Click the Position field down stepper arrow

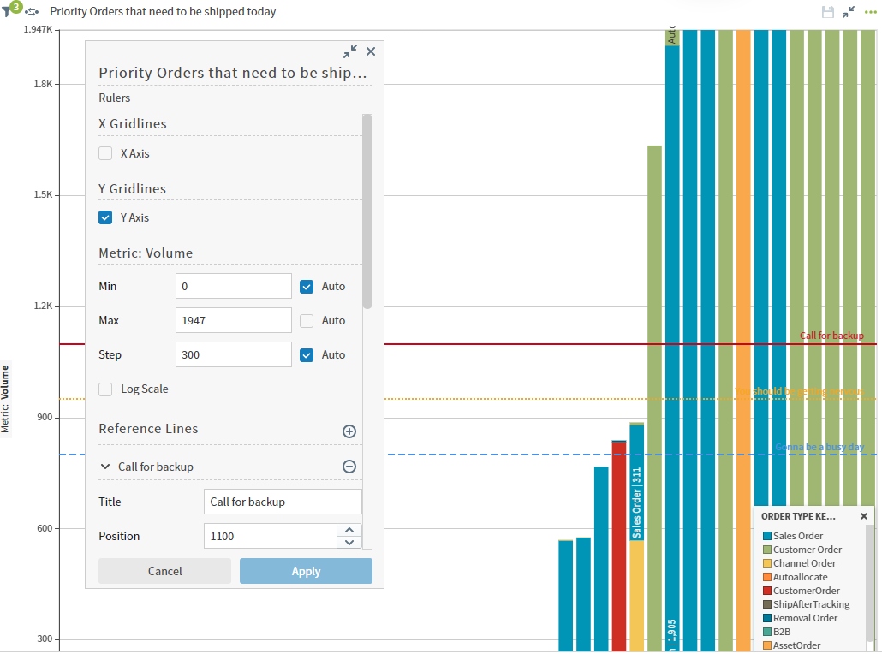click(349, 540)
